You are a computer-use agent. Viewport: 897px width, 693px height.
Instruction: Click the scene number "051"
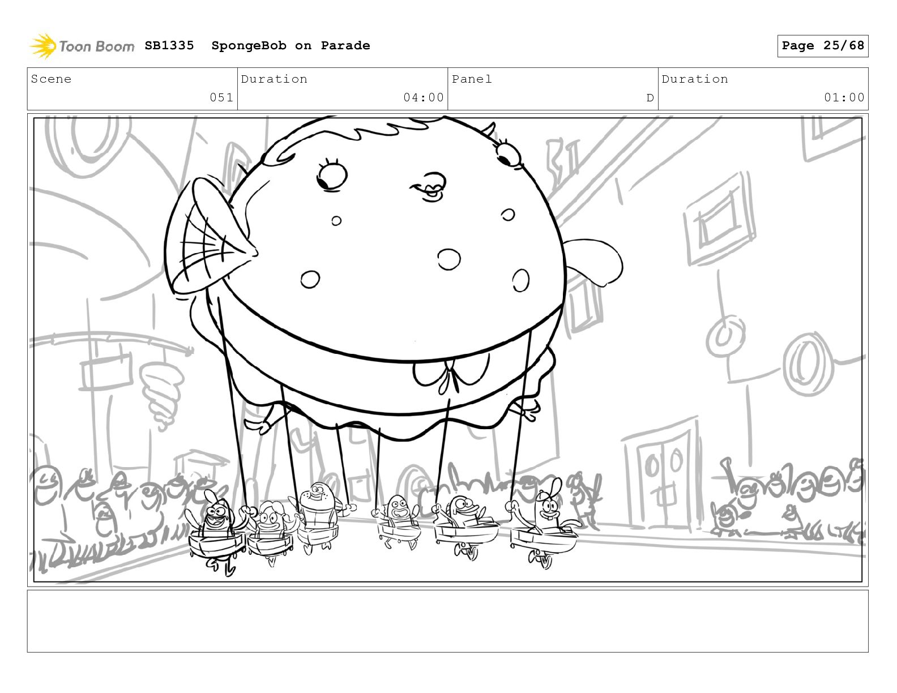[x=221, y=97]
